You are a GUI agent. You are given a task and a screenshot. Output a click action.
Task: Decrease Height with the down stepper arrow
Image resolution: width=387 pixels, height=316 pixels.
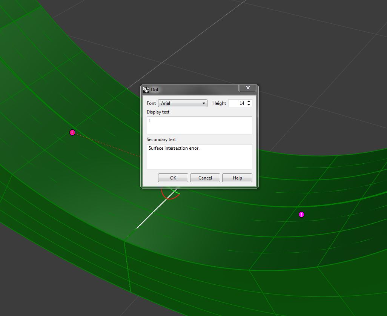point(249,105)
